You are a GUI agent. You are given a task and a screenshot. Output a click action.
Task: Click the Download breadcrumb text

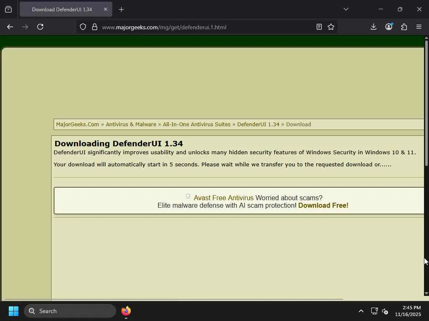pyautogui.click(x=298, y=125)
